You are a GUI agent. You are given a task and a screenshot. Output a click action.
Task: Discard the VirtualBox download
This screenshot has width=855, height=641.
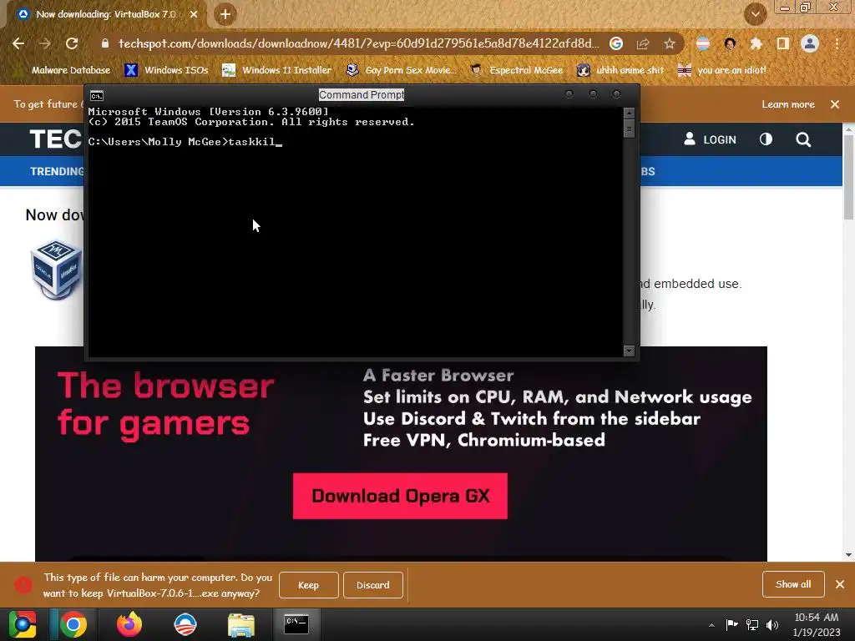[x=373, y=585]
